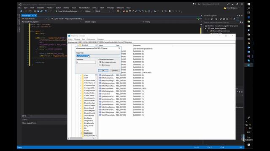The height and width of the screenshot is (151, 270).
Task: Open the (Global Scope) dropdown
Action: (x=113, y=22)
